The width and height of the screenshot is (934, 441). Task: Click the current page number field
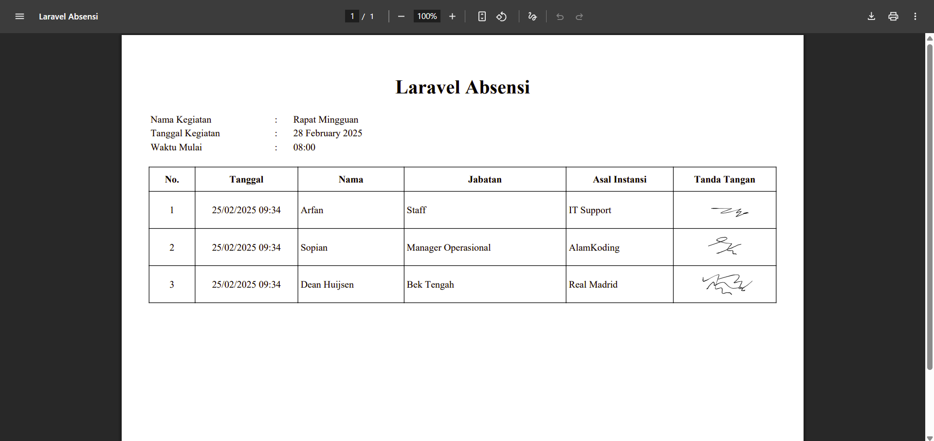352,16
